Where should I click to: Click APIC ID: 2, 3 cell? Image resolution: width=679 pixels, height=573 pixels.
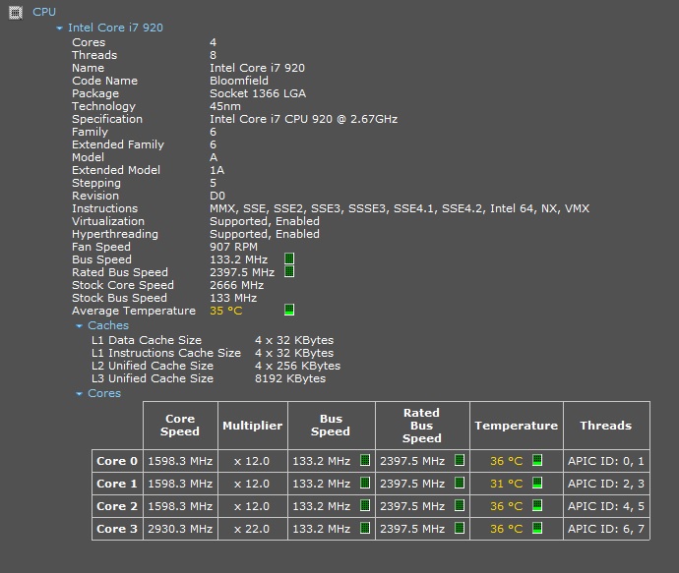606,484
